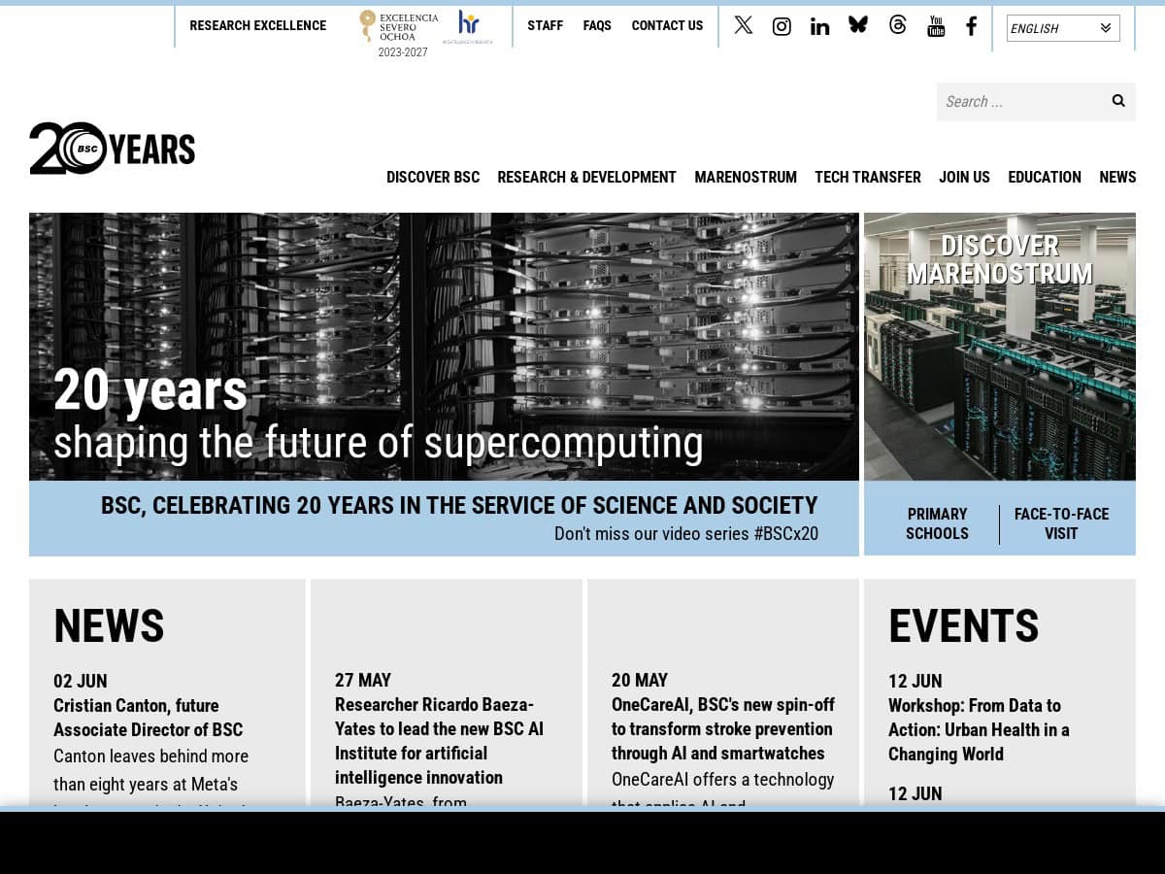Click the HR Excellence in Research logo
The height and width of the screenshot is (874, 1165).
coord(468,27)
